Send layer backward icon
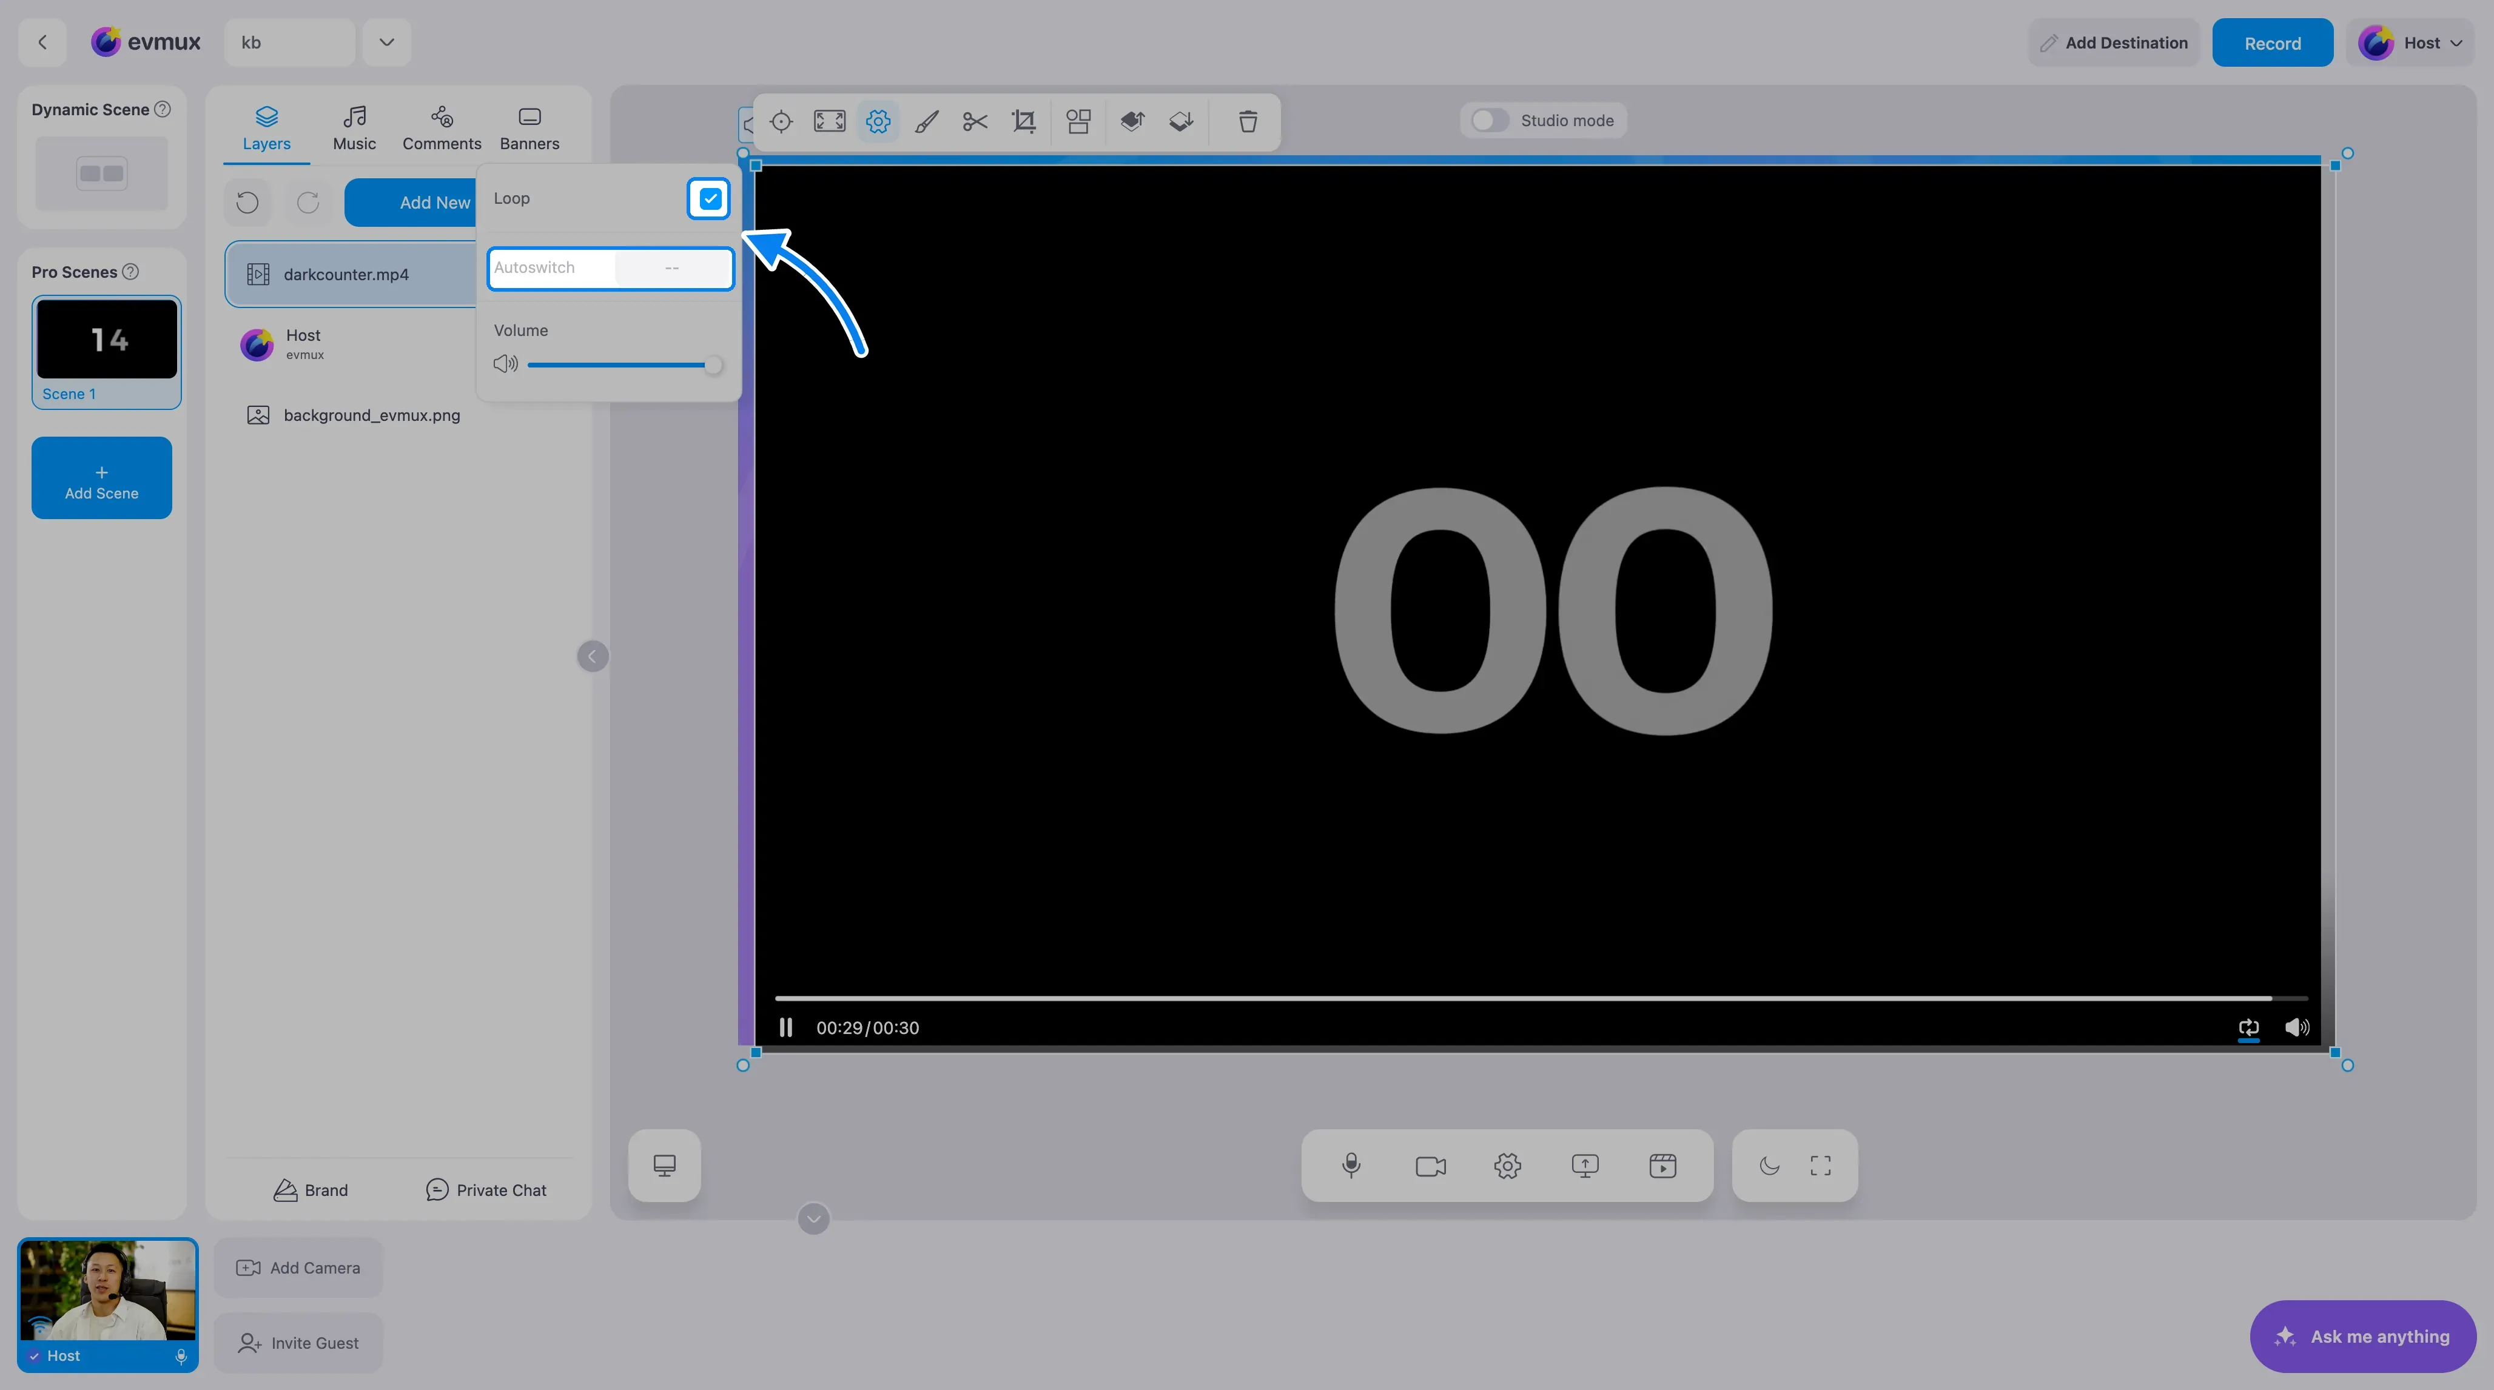The image size is (2494, 1390). point(1181,121)
